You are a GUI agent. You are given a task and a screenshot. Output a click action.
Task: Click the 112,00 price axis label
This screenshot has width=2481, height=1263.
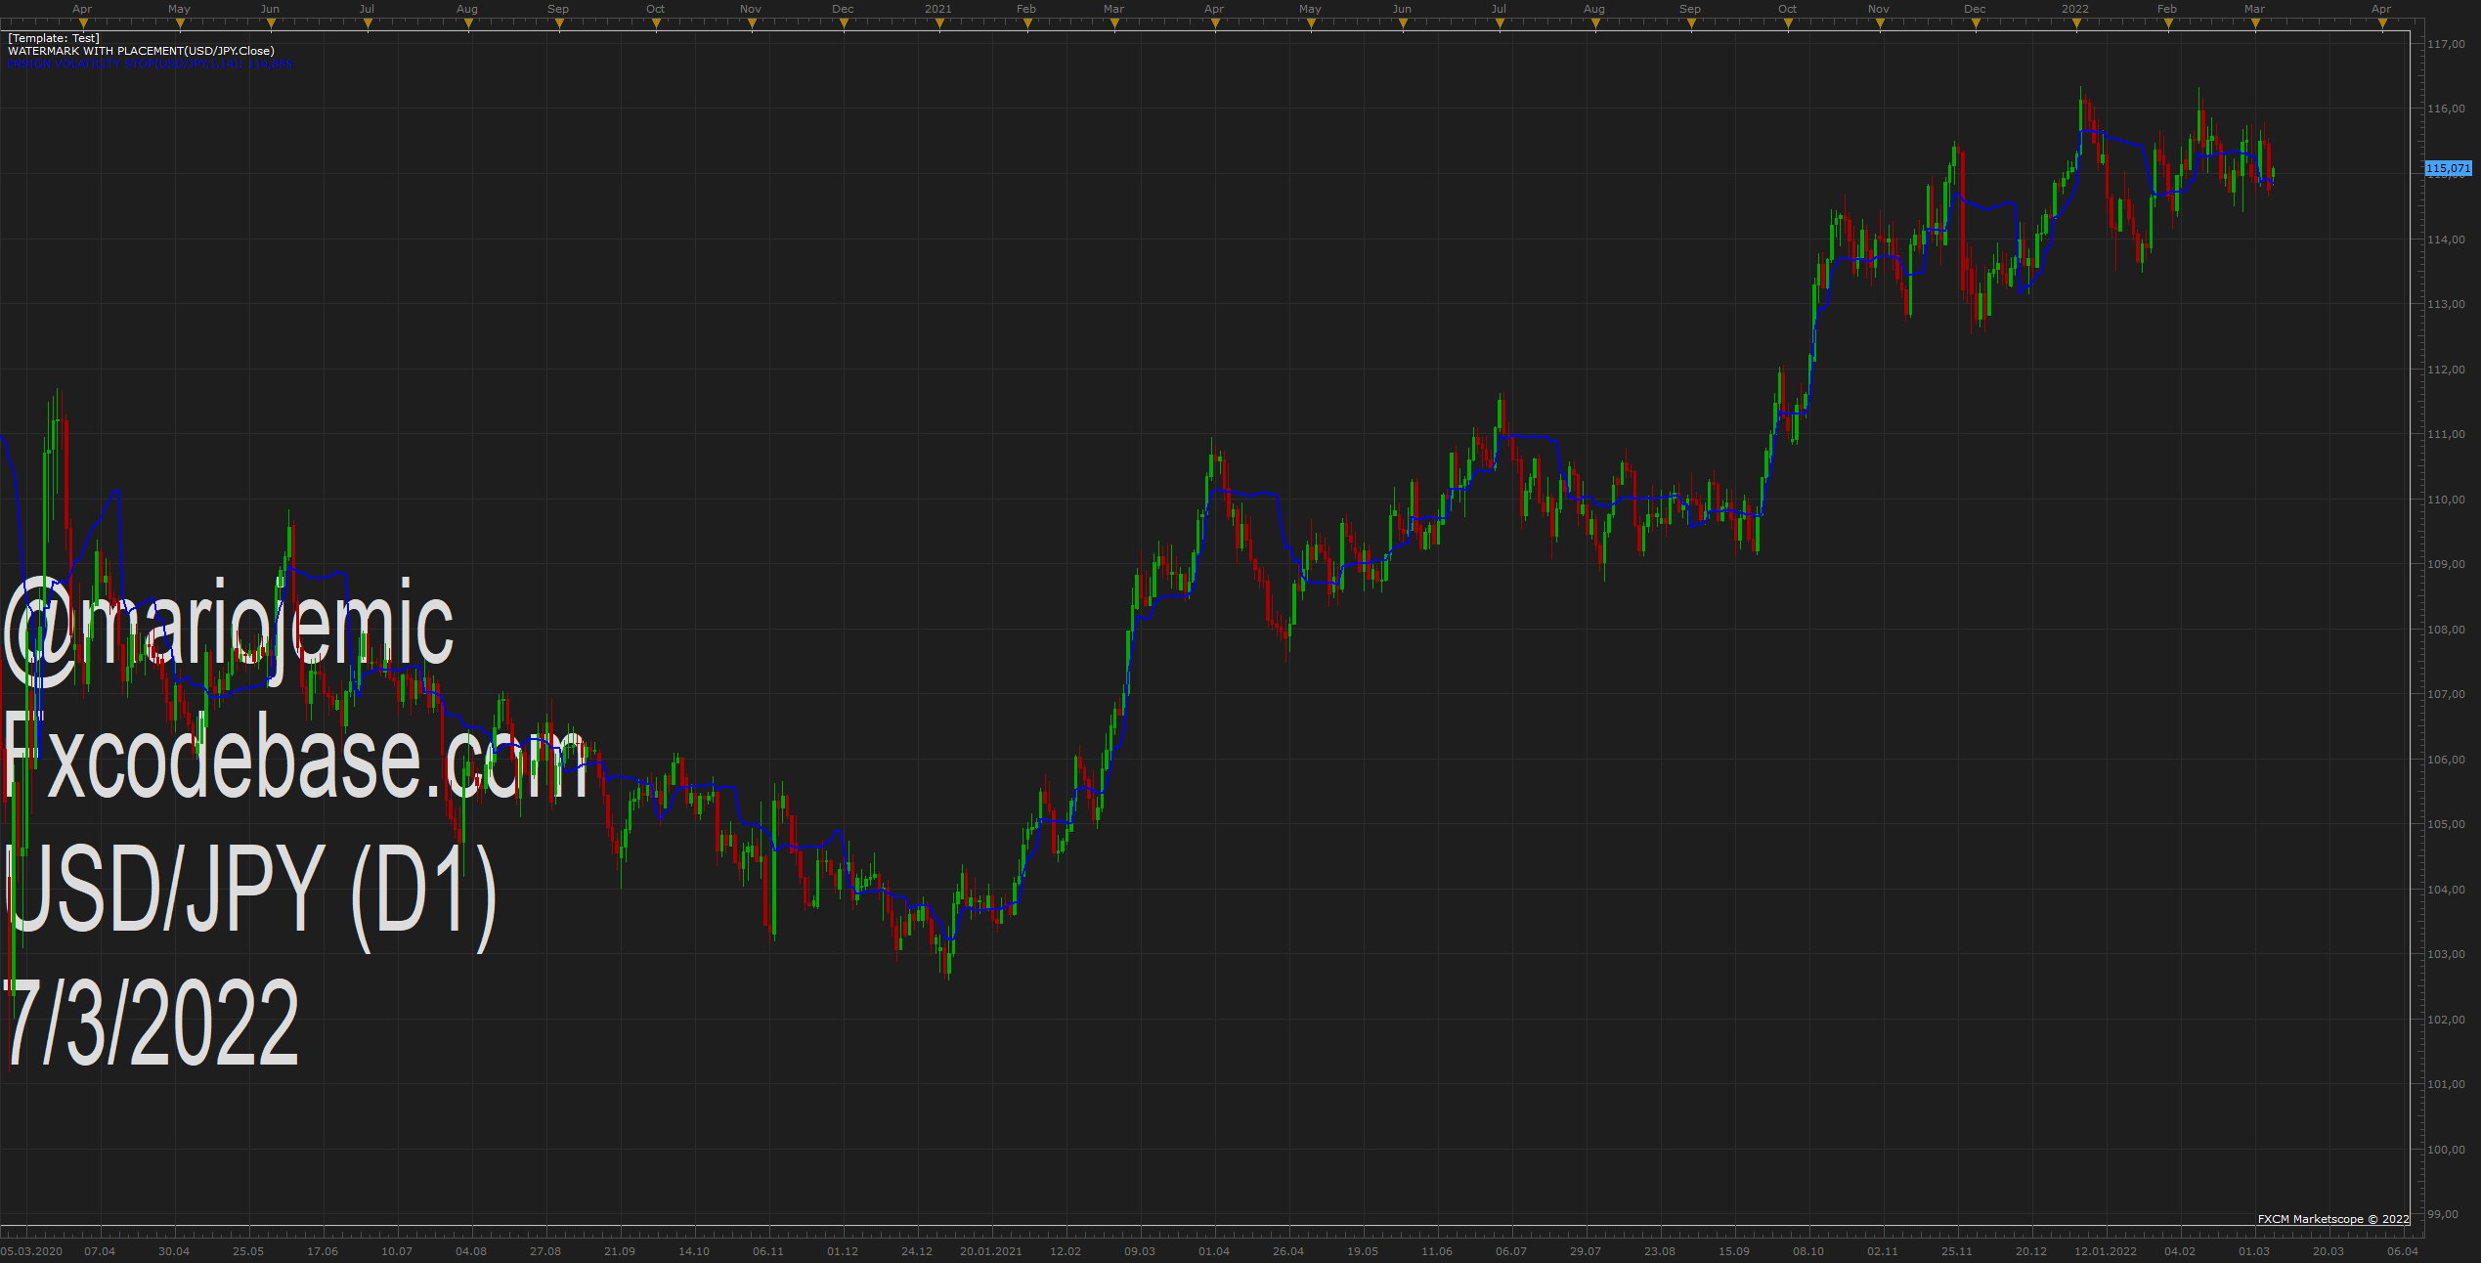pyautogui.click(x=2446, y=370)
